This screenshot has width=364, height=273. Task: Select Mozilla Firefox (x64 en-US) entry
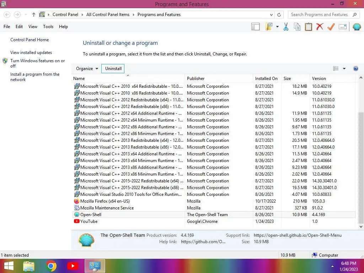click(214, 201)
